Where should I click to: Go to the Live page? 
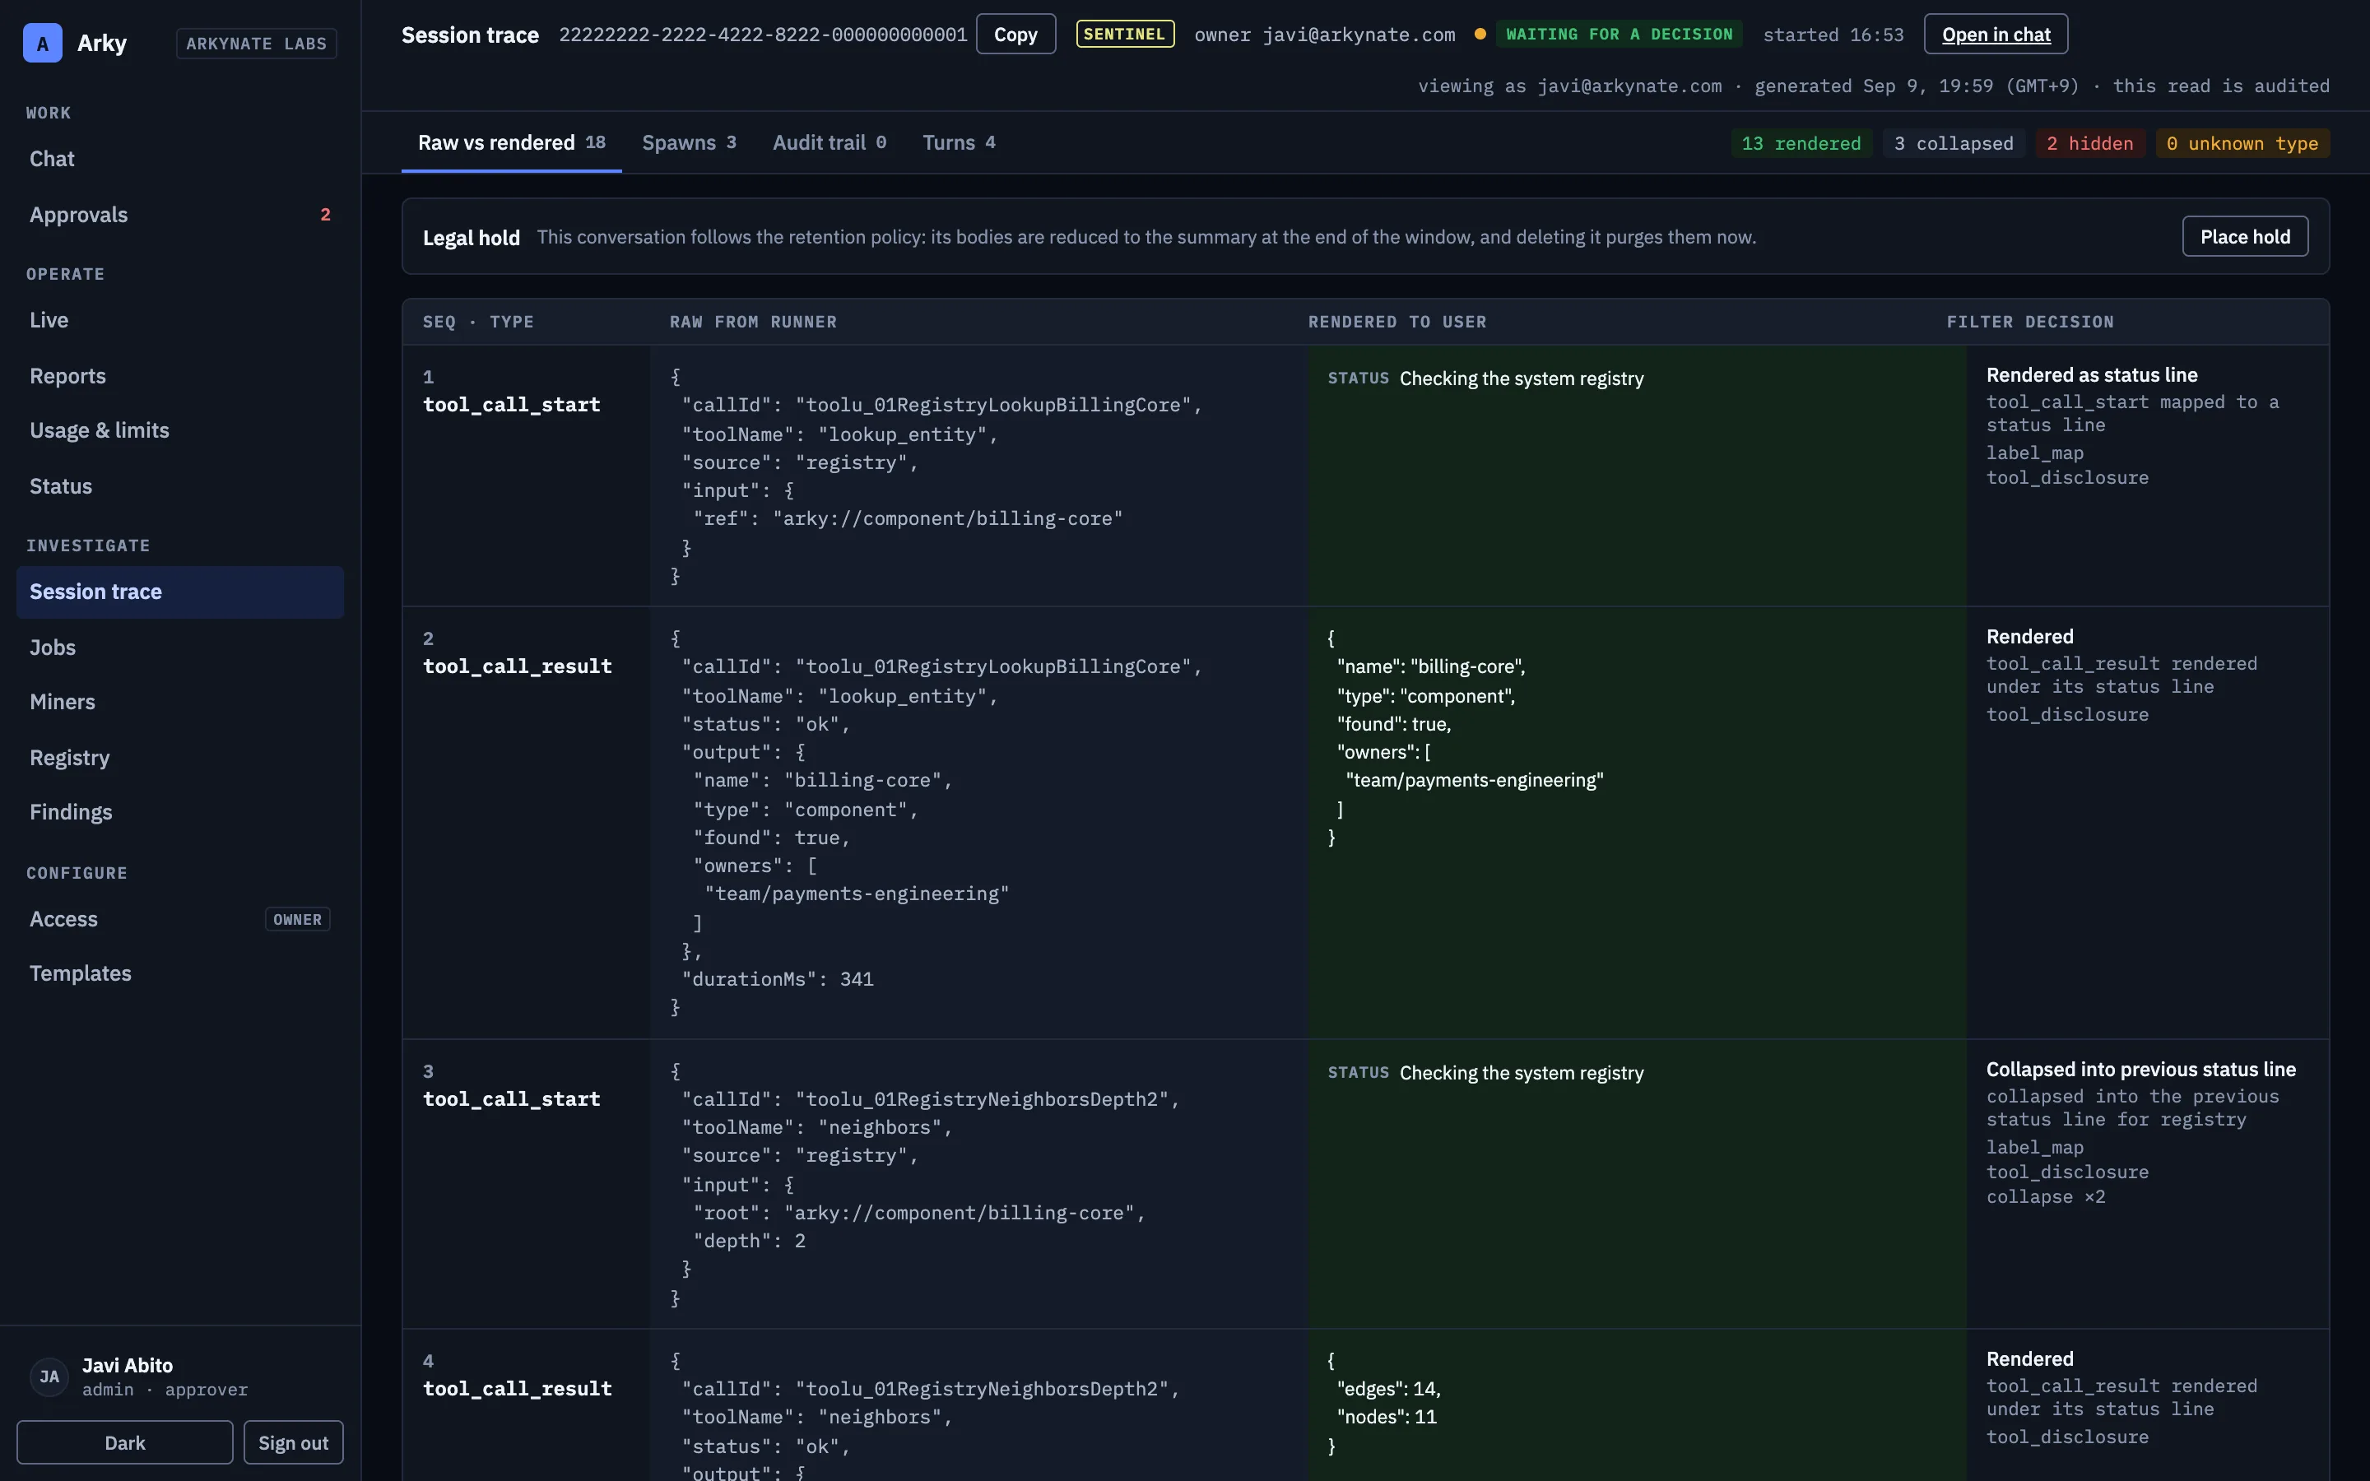(x=180, y=320)
